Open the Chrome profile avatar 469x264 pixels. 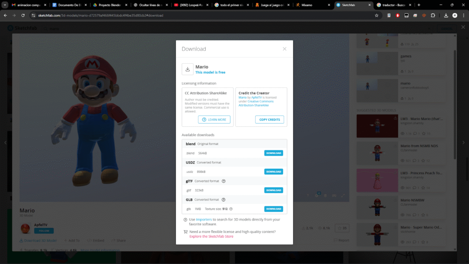point(455,15)
